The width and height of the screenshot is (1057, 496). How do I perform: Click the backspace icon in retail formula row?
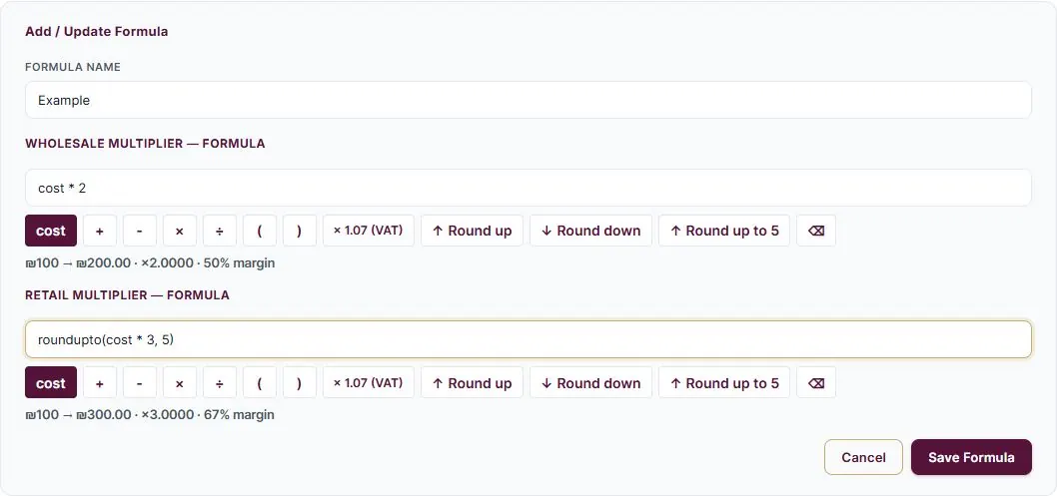pos(815,383)
